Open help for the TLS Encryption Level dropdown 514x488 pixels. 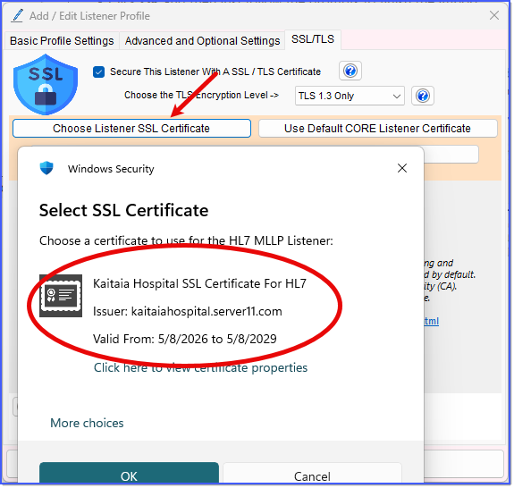pyautogui.click(x=422, y=96)
